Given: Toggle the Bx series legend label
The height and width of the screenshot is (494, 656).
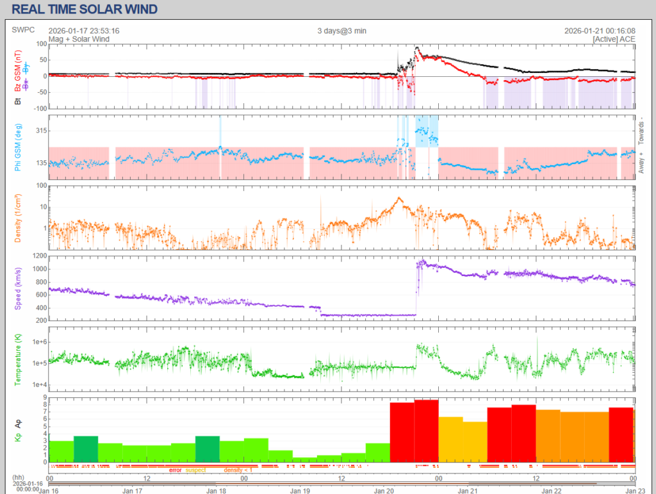Looking at the screenshot, I should tap(26, 84).
